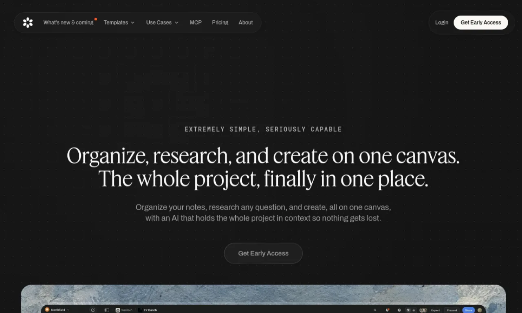Click the help question mark icon in app preview
The height and width of the screenshot is (313, 522).
[399, 310]
